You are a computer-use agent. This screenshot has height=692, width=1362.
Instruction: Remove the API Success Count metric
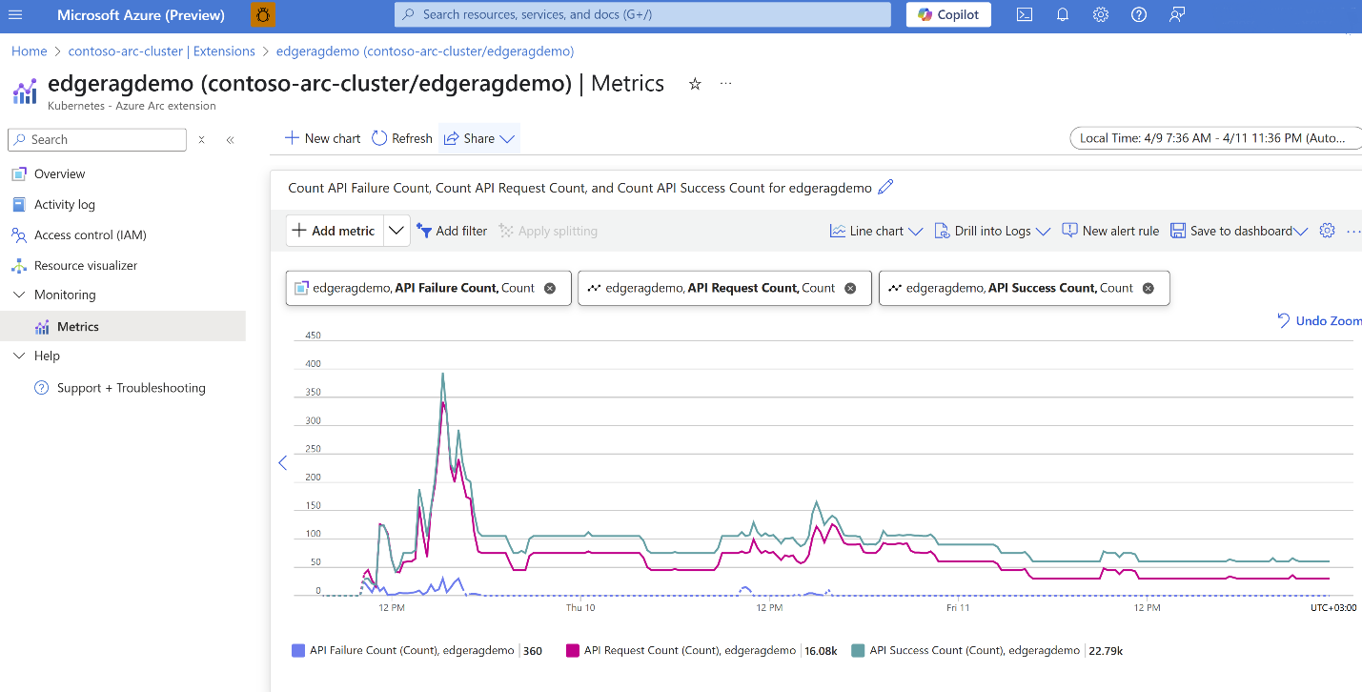point(1149,288)
